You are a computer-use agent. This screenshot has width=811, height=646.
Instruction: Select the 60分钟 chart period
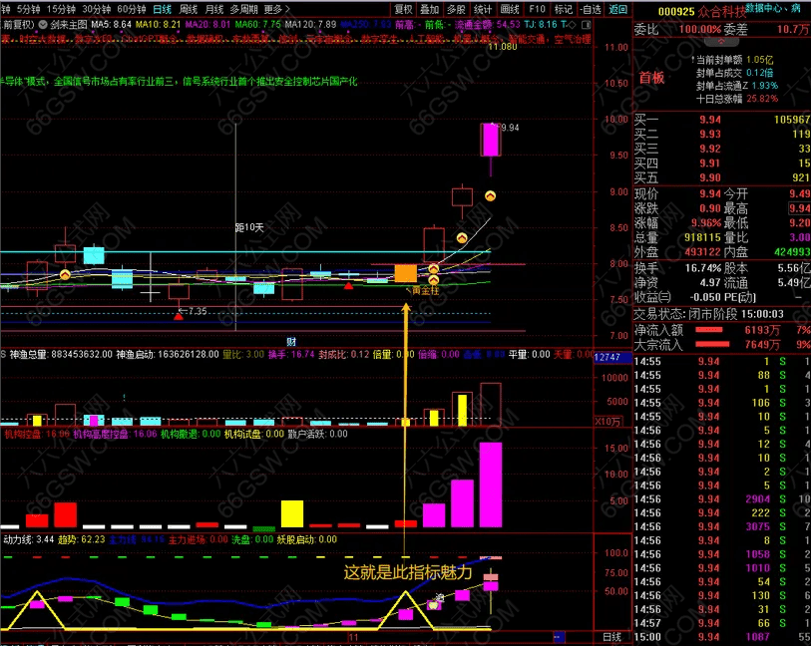(132, 9)
